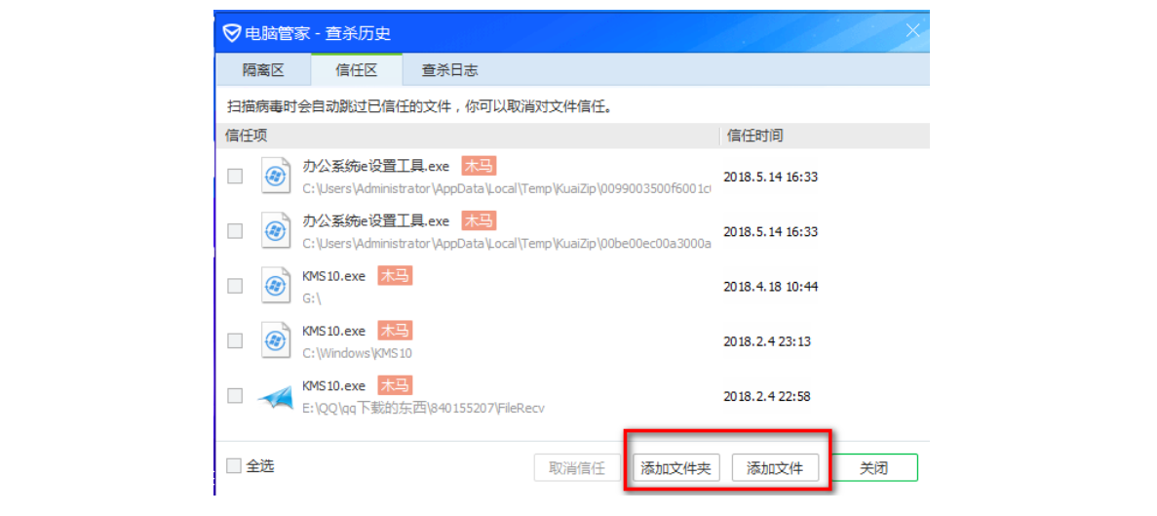Screen dimensions: 1157x516
Task: Click the file icon of KMS10.exe in G:\
Action: click(275, 286)
